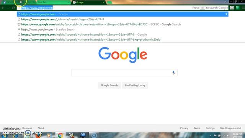
Task: Select the Google tab
Action: [88, 2]
